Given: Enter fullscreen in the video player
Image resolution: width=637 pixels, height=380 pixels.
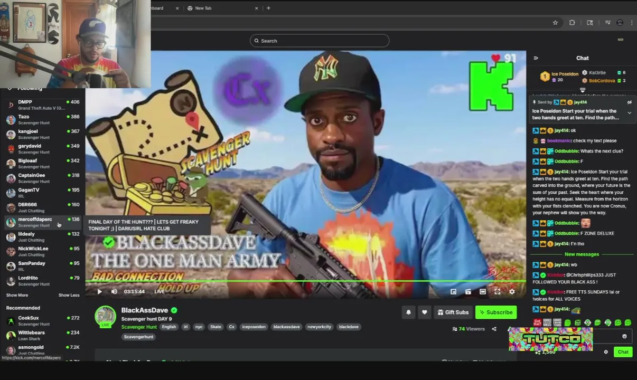Looking at the screenshot, I should tap(497, 291).
